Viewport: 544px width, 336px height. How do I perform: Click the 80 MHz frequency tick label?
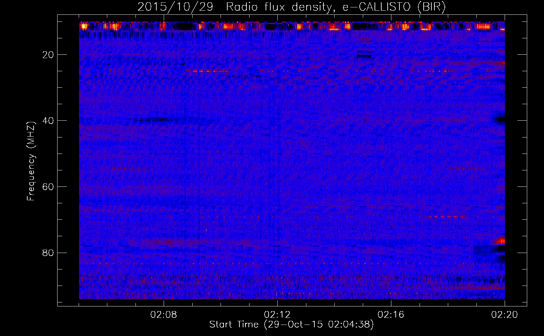pyautogui.click(x=48, y=253)
